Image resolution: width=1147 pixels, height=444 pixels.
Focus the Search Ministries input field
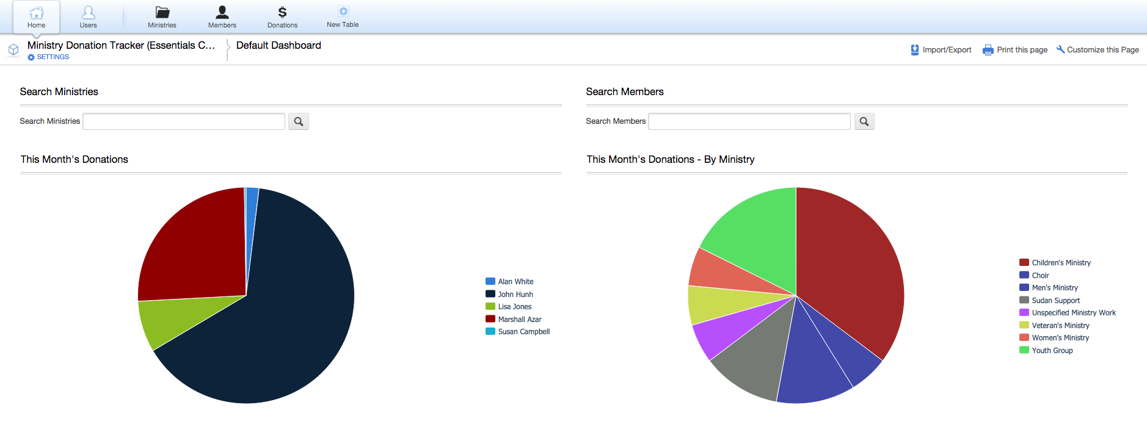coord(184,121)
